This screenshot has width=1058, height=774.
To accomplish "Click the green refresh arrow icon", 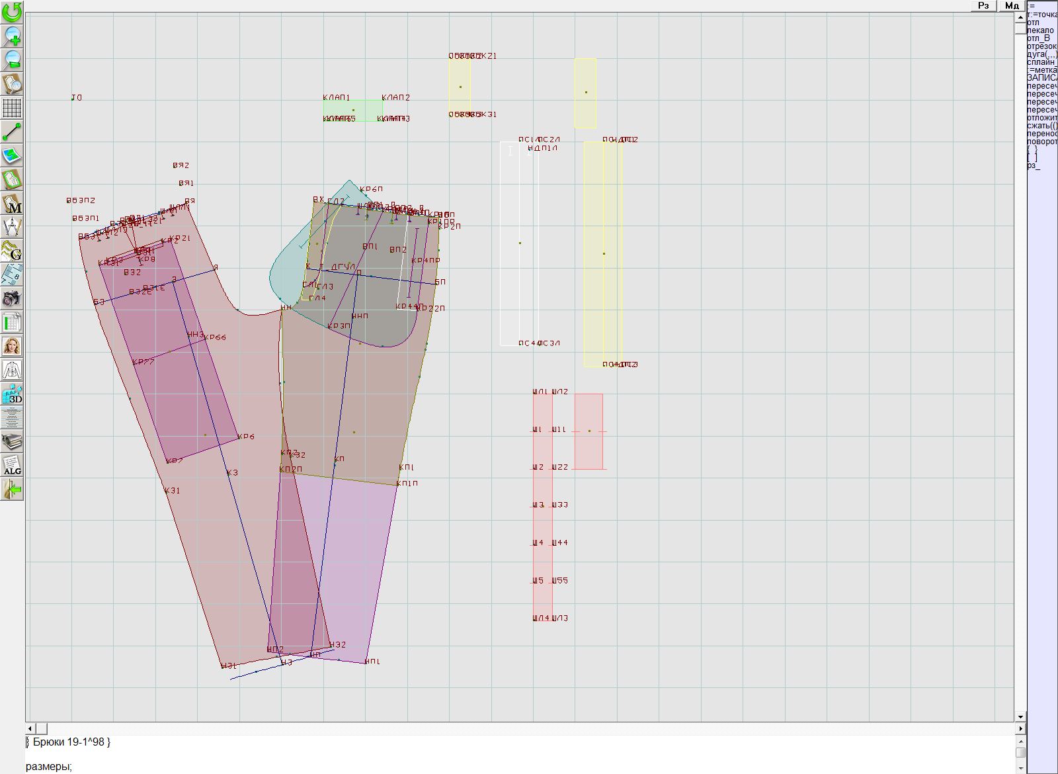I will click(x=12, y=11).
